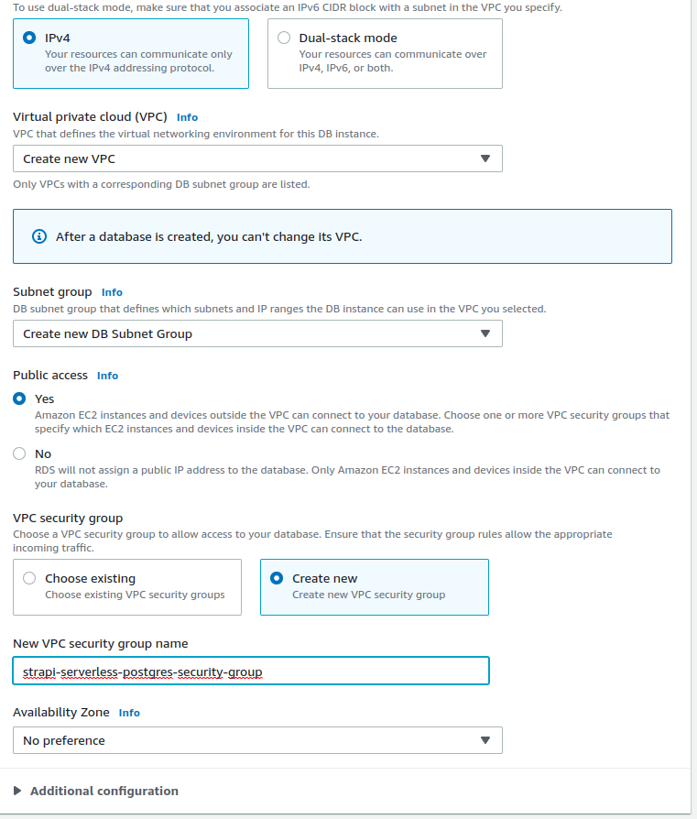Select Choose existing VPC security group
Viewport: 697px width, 819px height.
(x=29, y=578)
